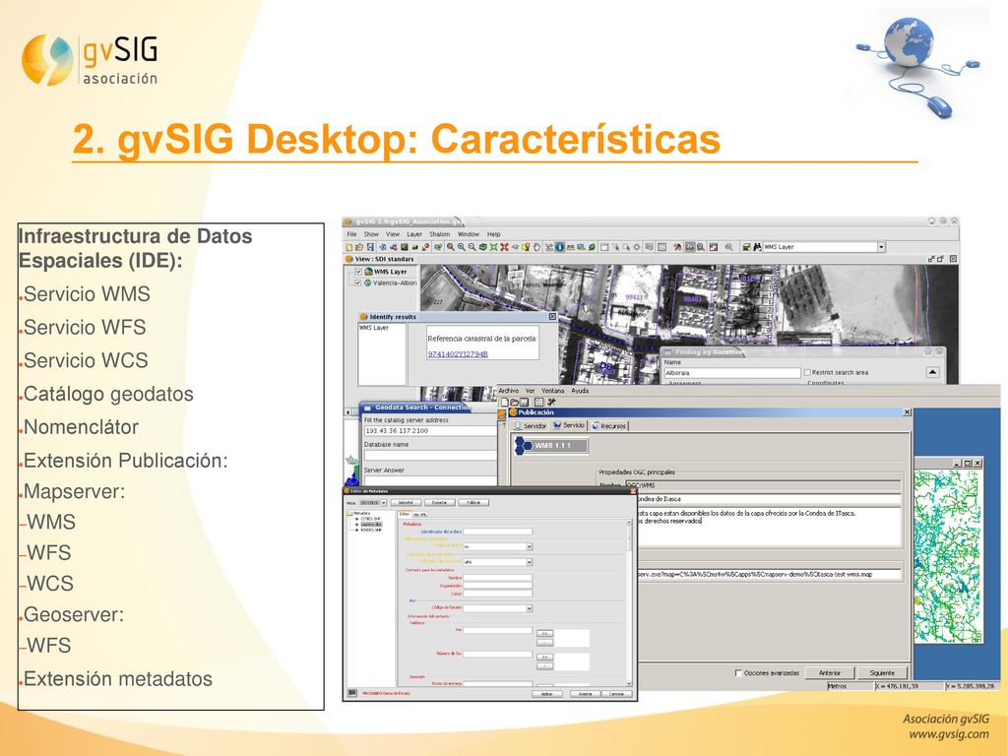This screenshot has width=1008, height=756.
Task: Select the red-handled zoom in magnifier in gvSIG
Action: 451,247
